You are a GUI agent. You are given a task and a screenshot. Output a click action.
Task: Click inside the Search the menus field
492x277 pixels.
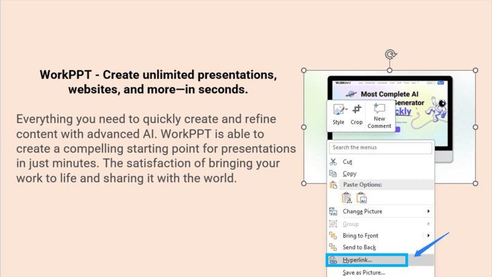(x=380, y=148)
